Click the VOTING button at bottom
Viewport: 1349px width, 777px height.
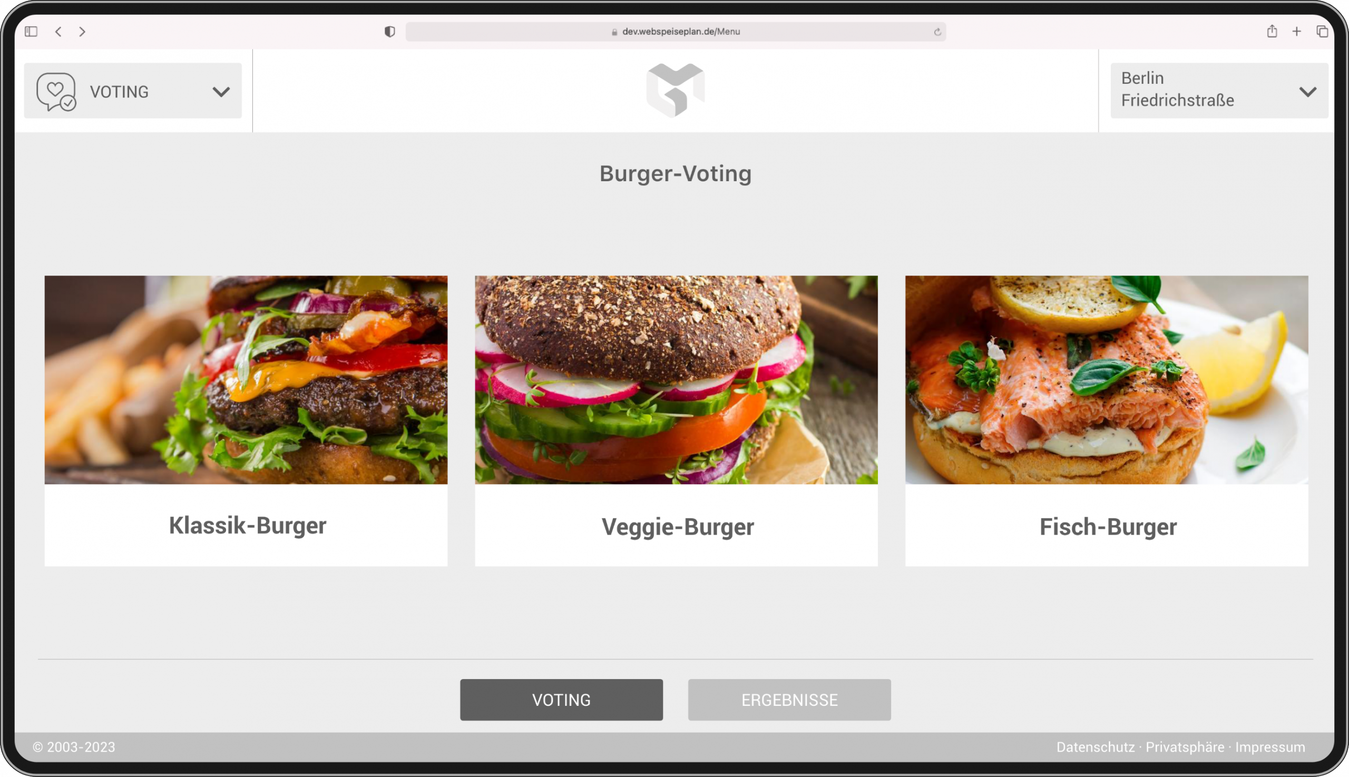pyautogui.click(x=561, y=699)
